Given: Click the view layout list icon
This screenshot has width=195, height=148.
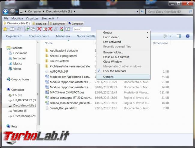Looking at the screenshot, I should (x=165, y=36).
